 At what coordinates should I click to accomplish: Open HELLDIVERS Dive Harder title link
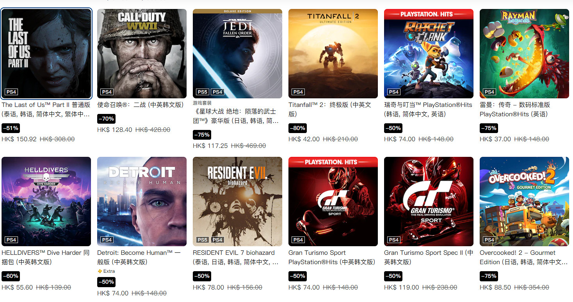[x=45, y=257]
